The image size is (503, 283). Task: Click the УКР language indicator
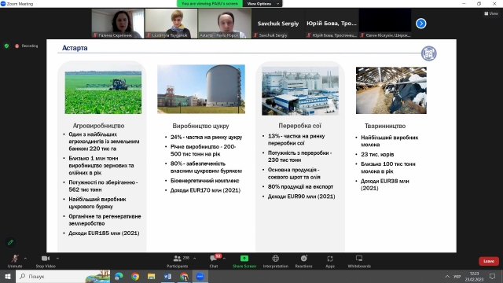457,276
